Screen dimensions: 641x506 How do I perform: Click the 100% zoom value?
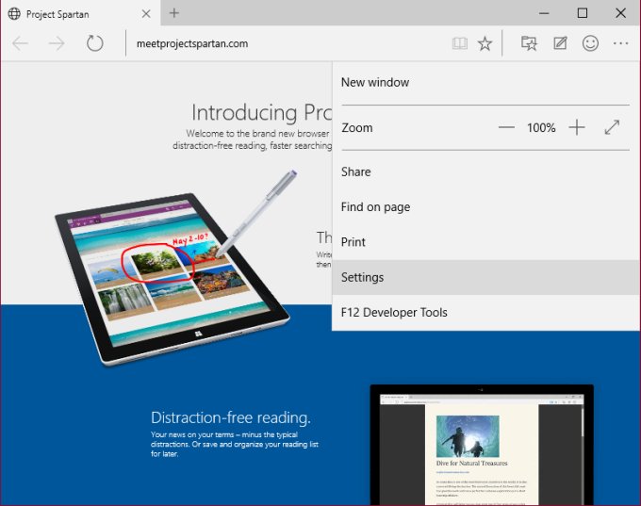pyautogui.click(x=541, y=128)
